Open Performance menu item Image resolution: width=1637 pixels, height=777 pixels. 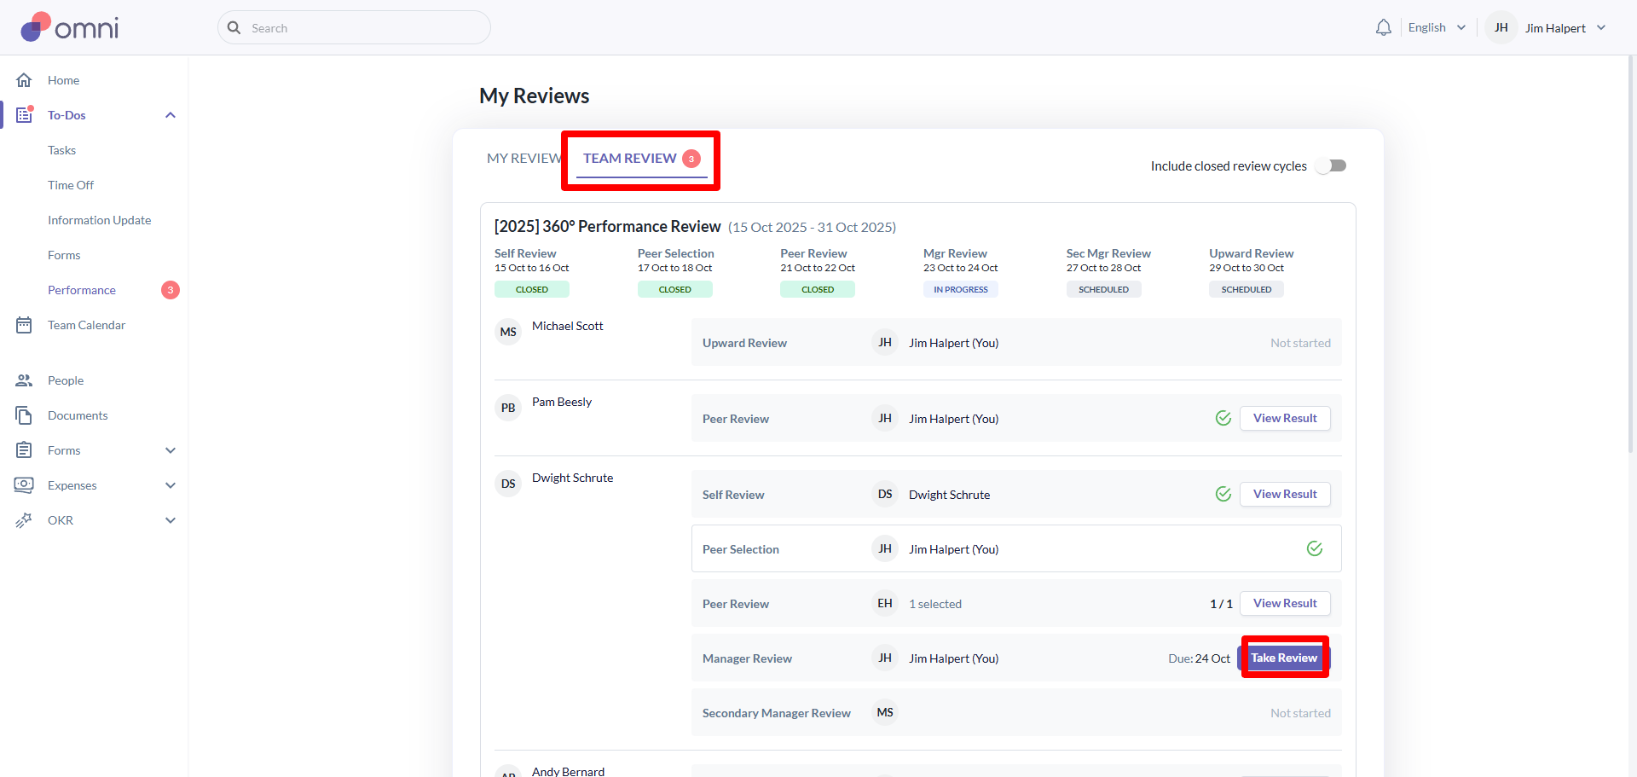pyautogui.click(x=82, y=290)
